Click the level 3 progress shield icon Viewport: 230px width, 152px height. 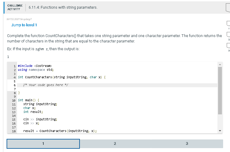[x=229, y=46]
